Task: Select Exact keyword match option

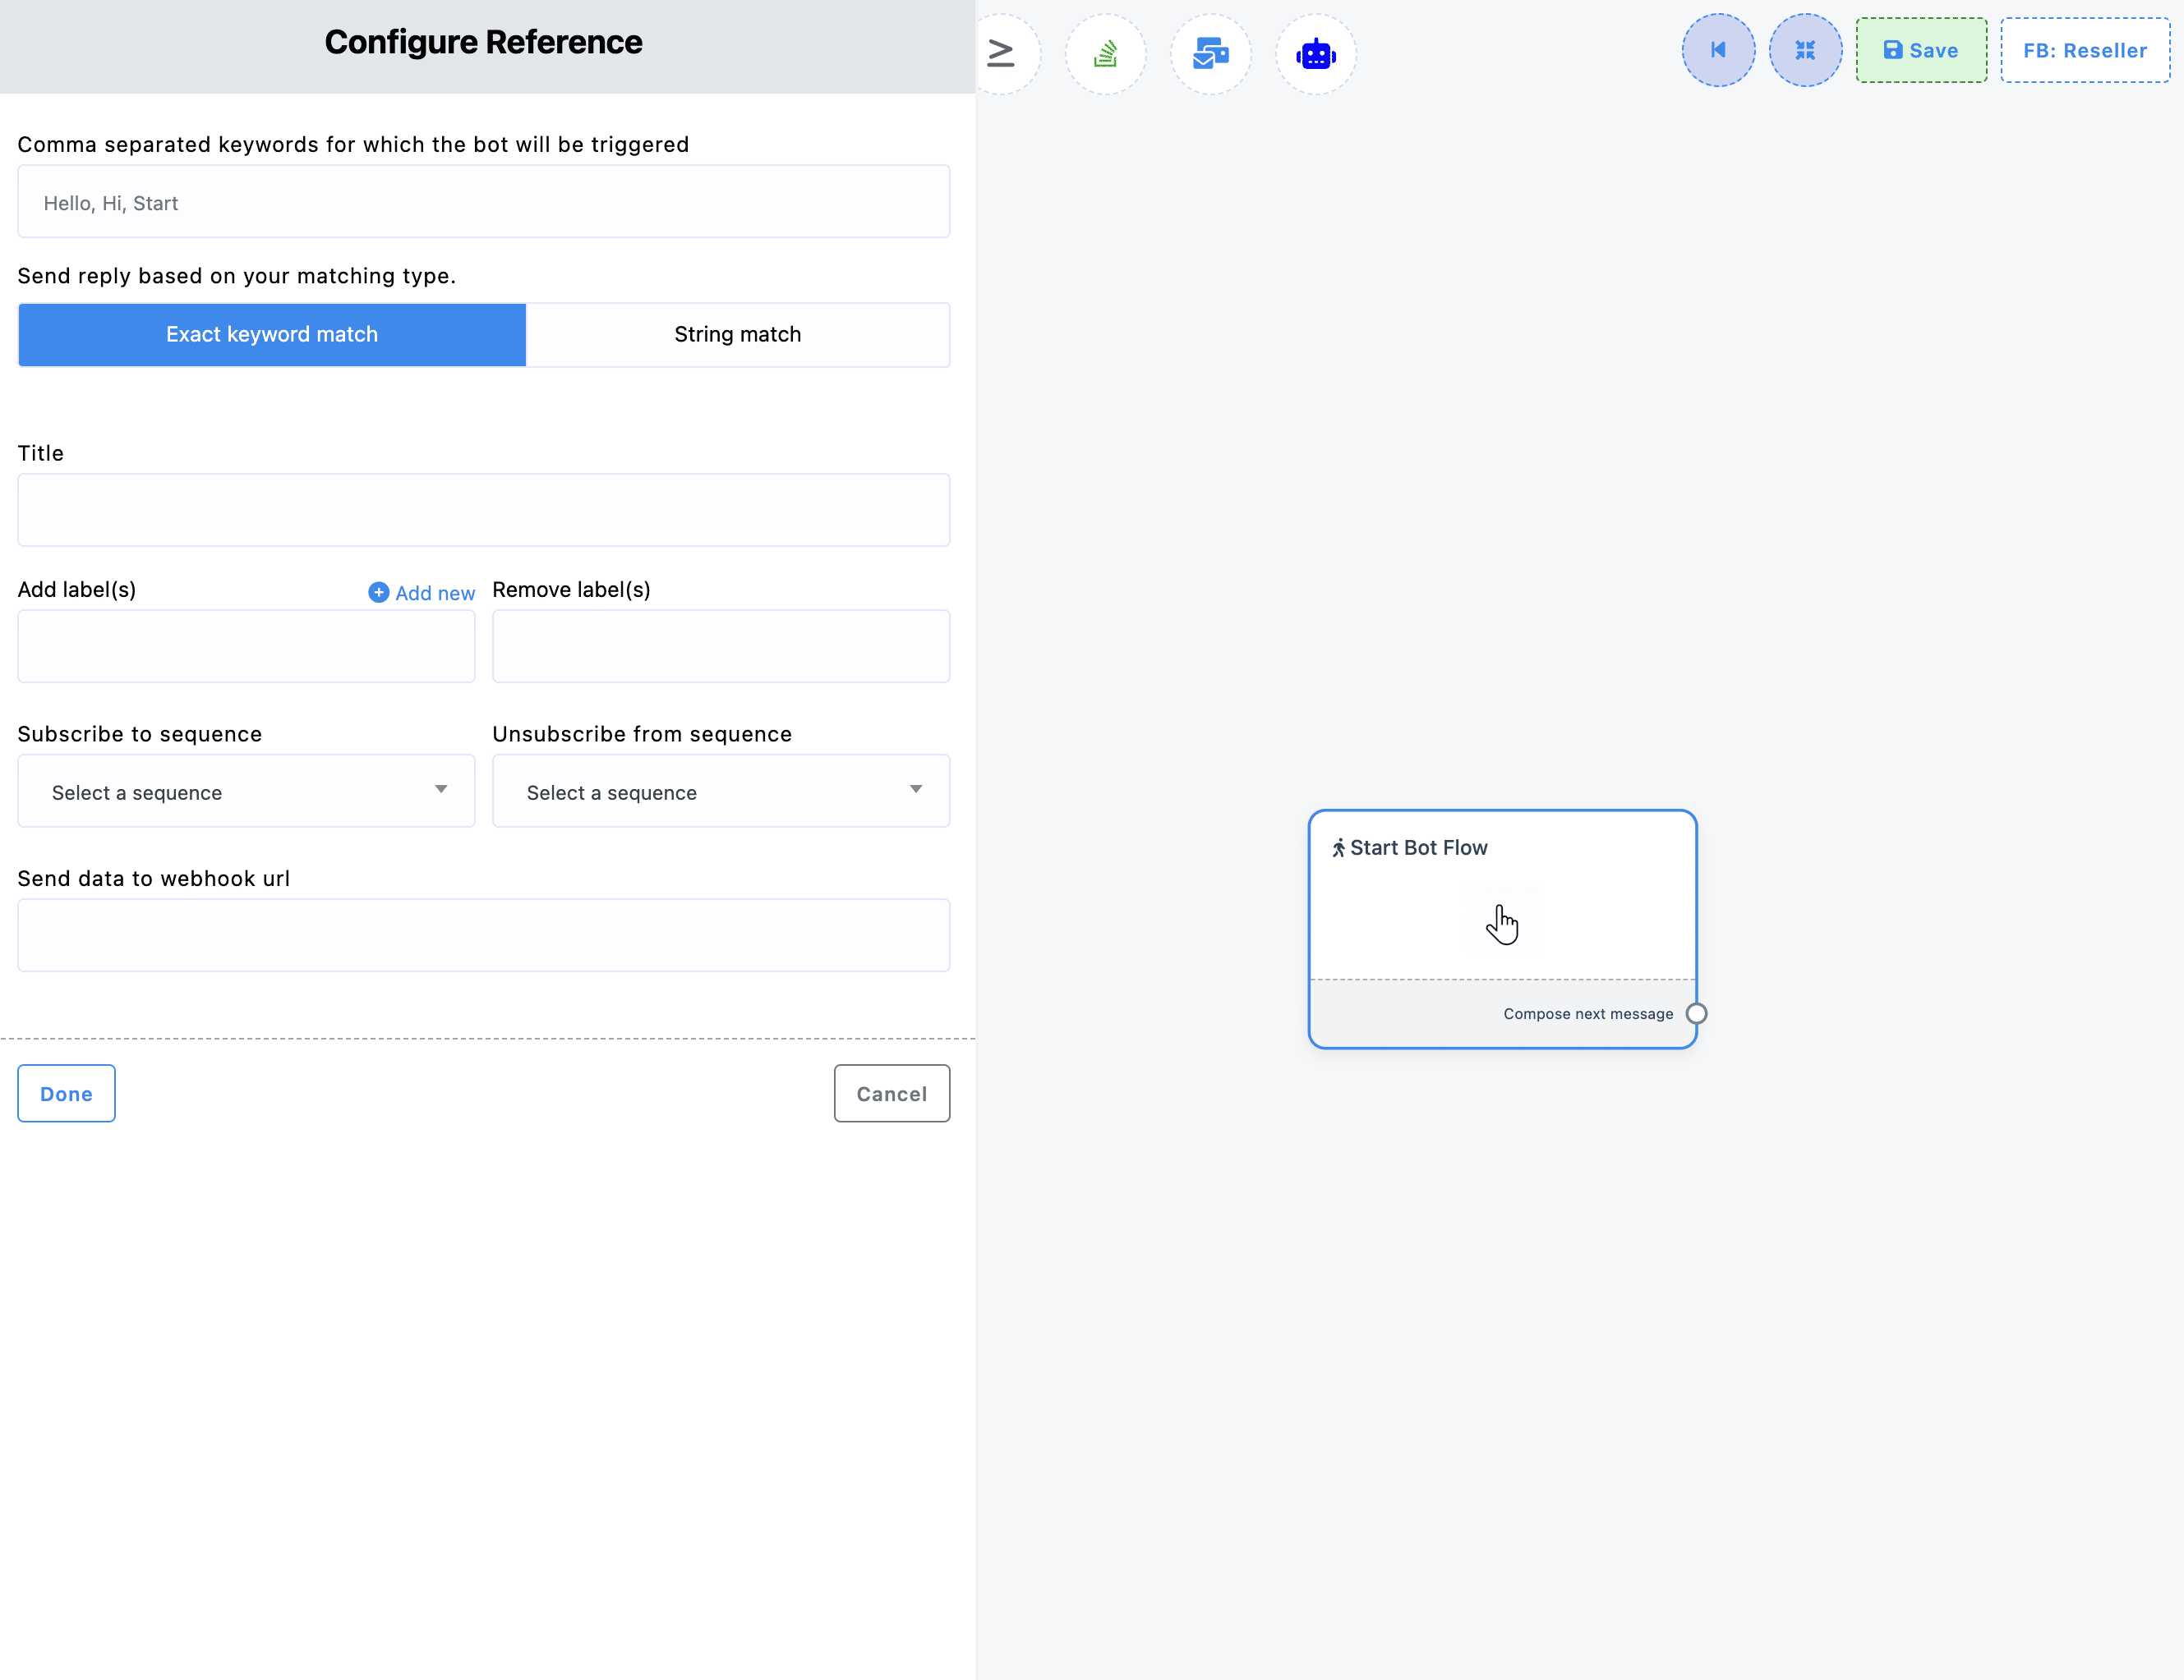Action: [x=272, y=334]
